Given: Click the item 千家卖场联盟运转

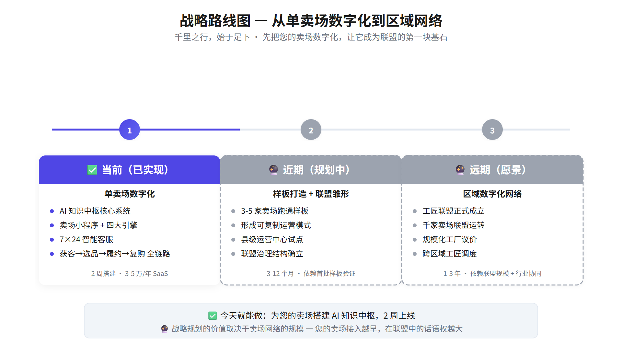Looking at the screenshot, I should [454, 225].
